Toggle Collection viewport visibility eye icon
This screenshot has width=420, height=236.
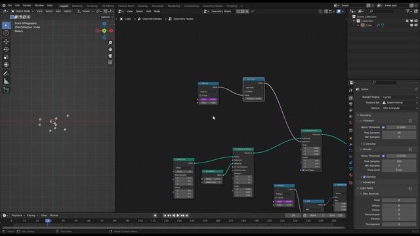411,21
